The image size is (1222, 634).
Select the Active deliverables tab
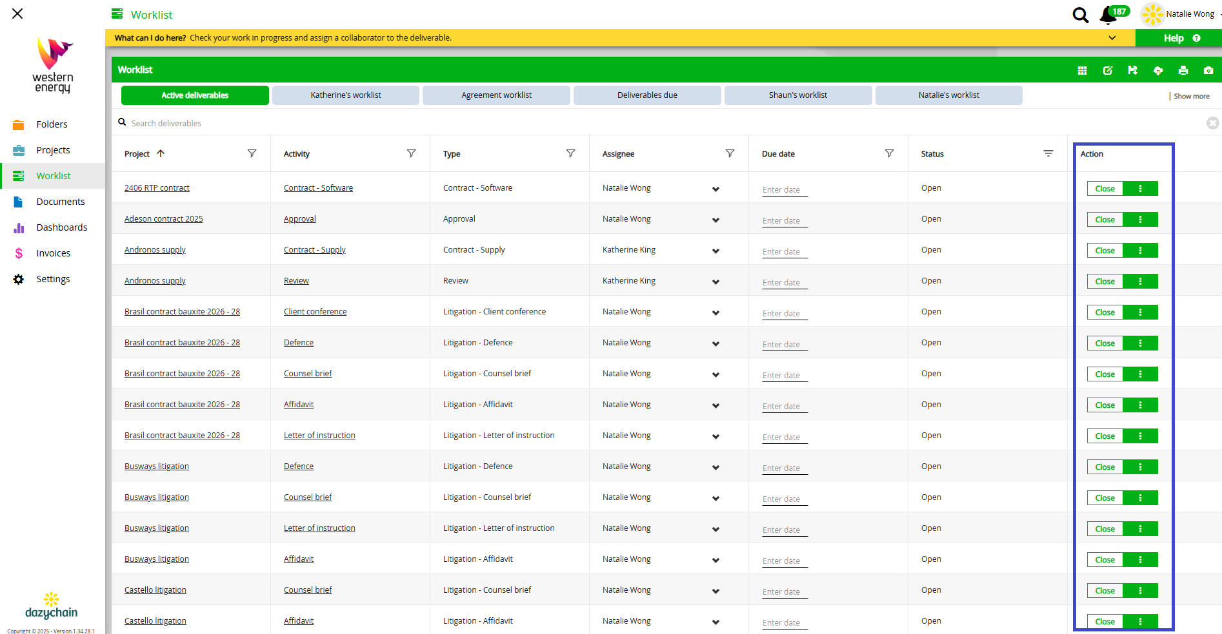point(195,95)
